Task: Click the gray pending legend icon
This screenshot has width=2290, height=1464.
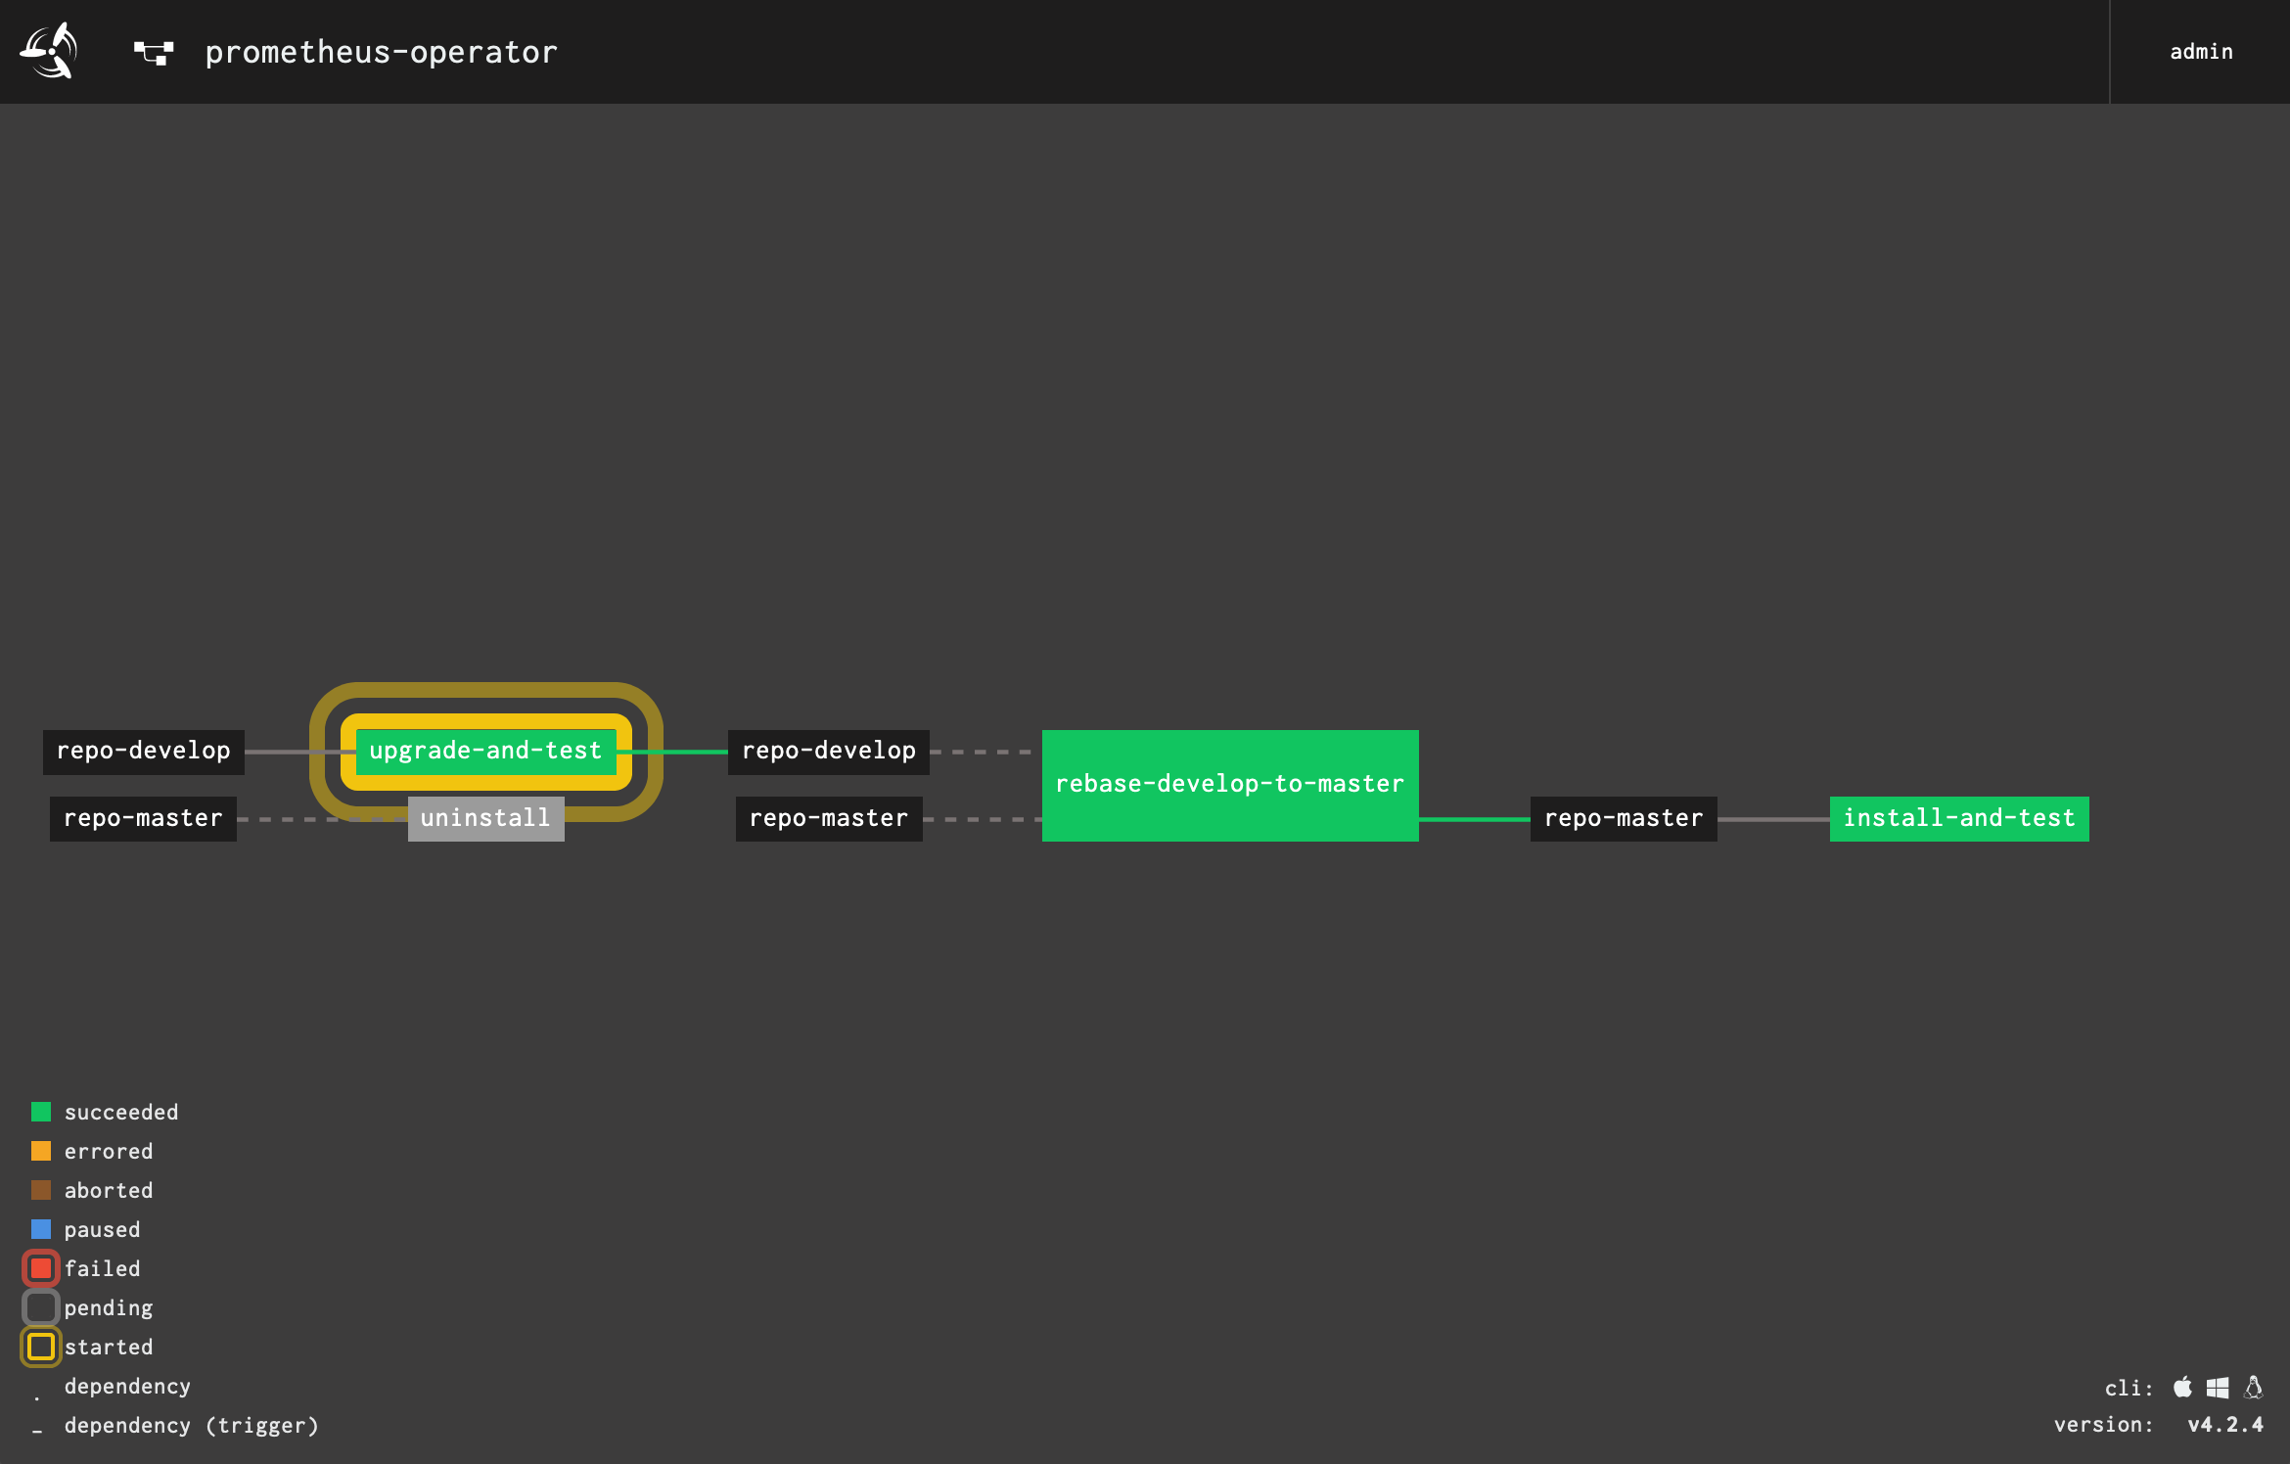Action: coord(41,1307)
